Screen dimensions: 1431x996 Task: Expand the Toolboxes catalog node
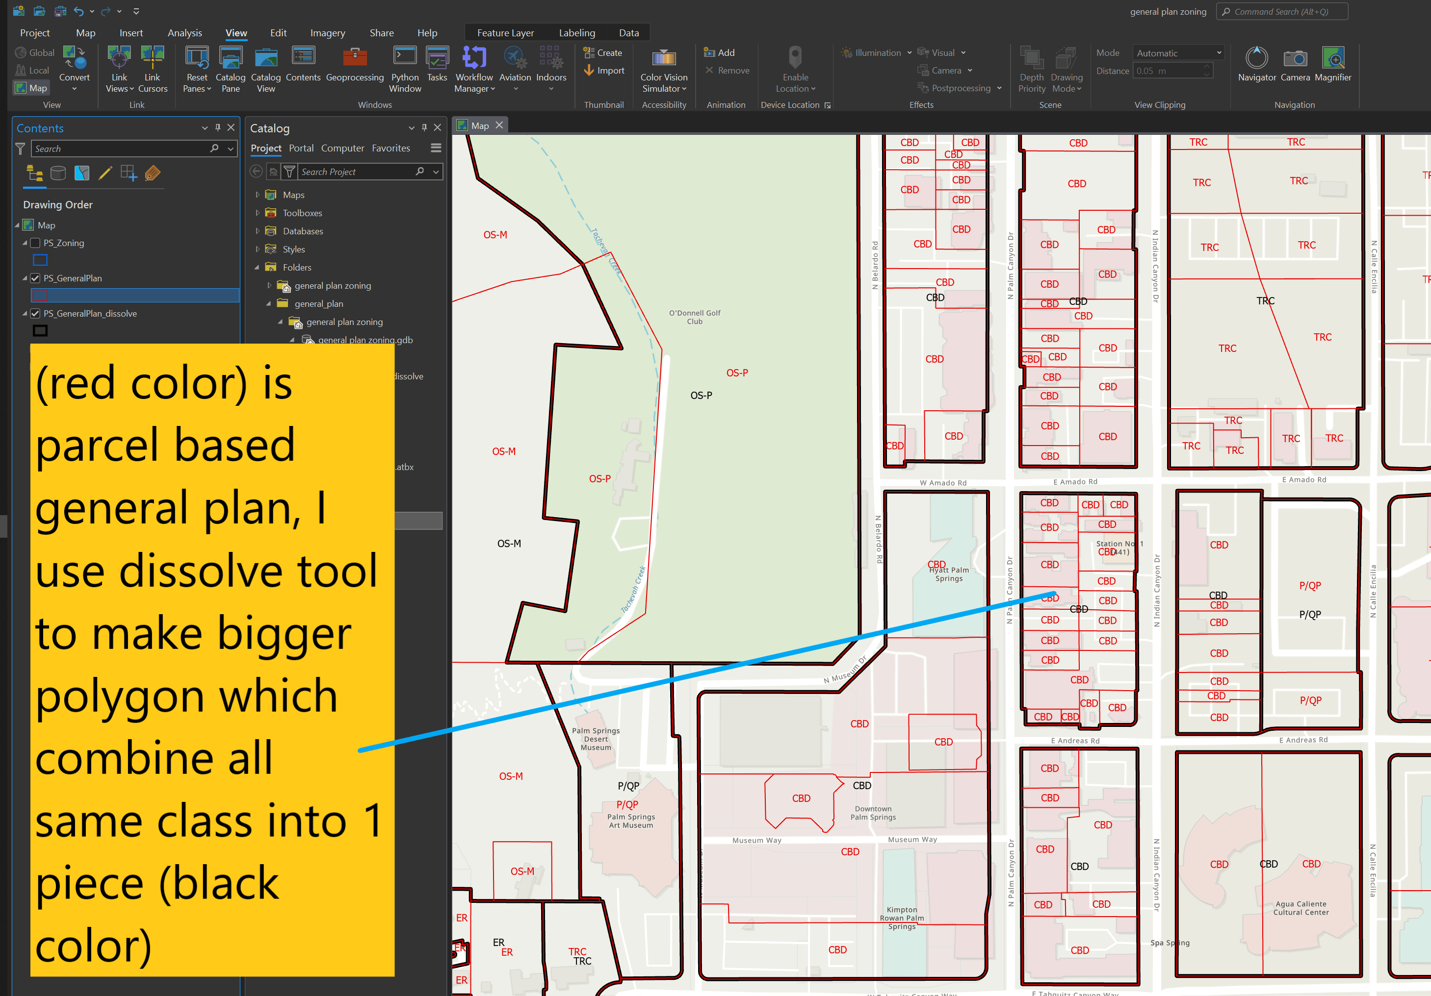point(258,213)
